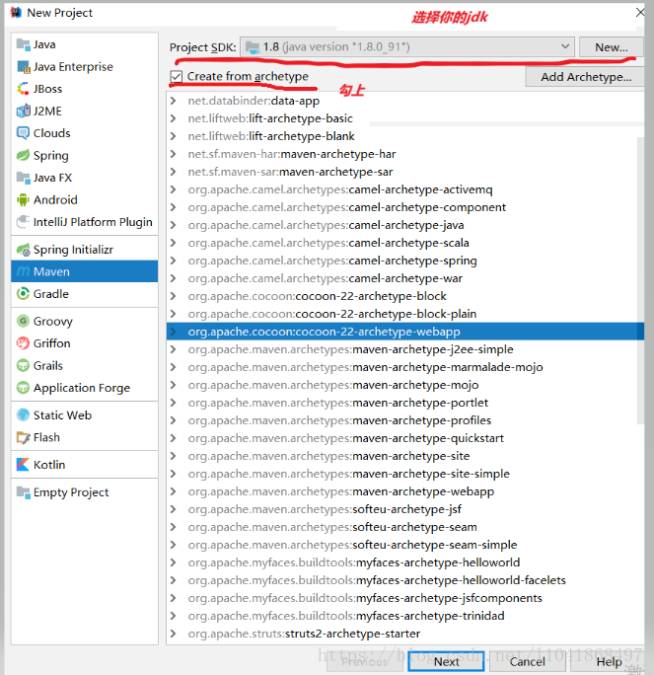Screen dimensions: 654x675
Task: Click the IntelliJ Platform Plugin icon
Action: point(23,222)
